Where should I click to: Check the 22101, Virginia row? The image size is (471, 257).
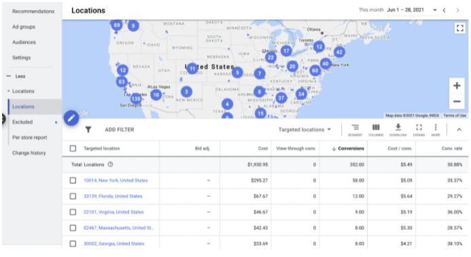[x=73, y=212]
